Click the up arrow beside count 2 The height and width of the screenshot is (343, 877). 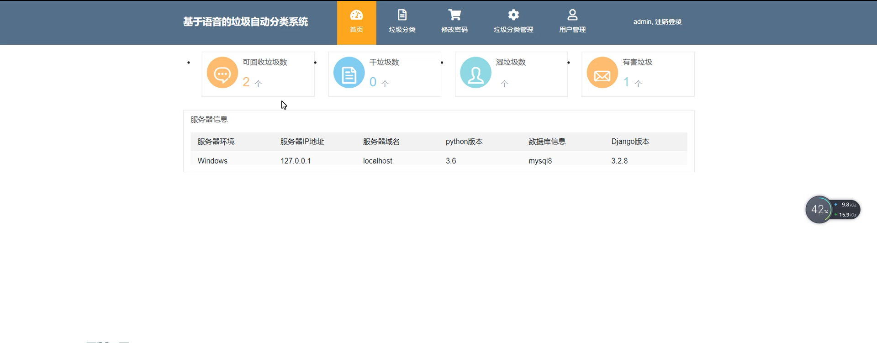point(258,84)
